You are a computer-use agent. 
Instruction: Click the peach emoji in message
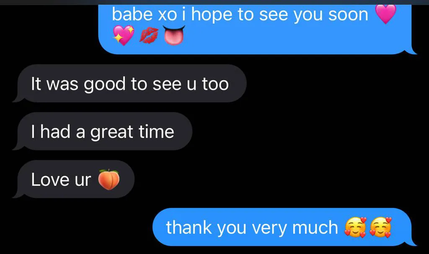[x=109, y=179]
